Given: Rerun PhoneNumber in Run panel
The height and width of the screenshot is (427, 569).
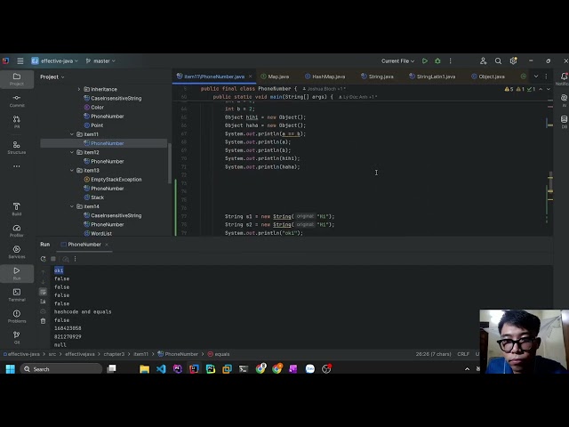Looking at the screenshot, I should 44,259.
